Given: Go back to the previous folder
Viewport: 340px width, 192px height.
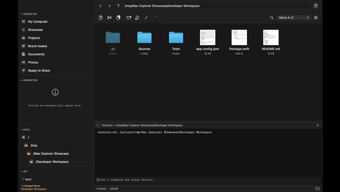Looking at the screenshot, I should (100, 6).
